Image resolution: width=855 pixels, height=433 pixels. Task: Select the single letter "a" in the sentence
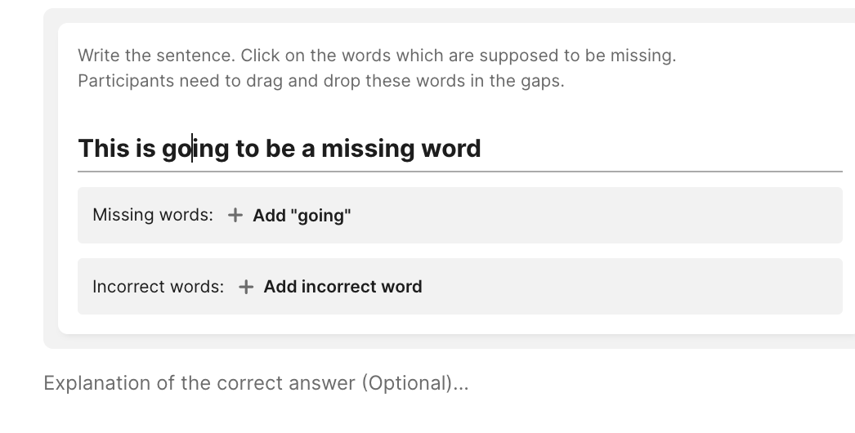pos(308,149)
